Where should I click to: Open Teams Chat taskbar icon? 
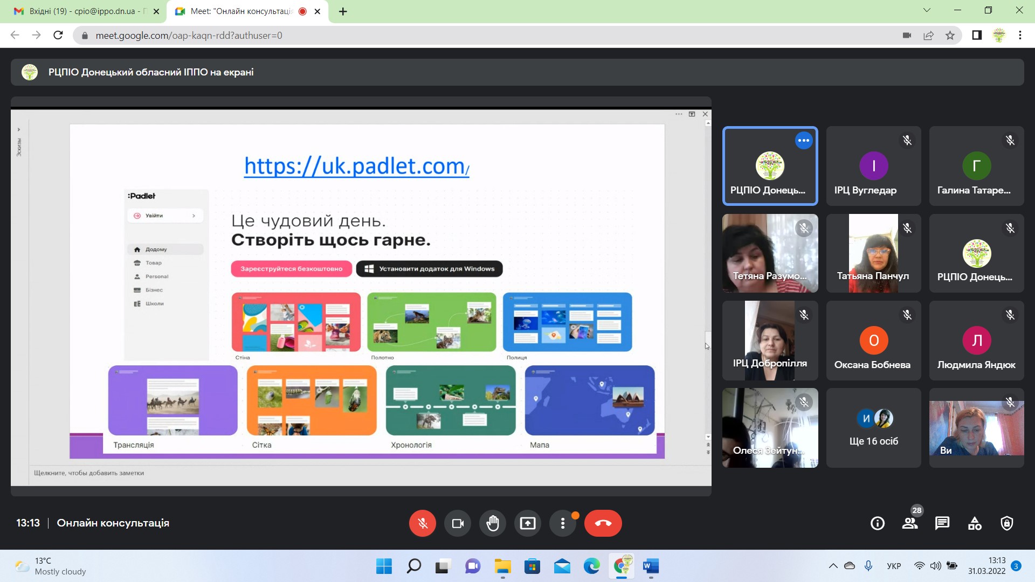(x=473, y=566)
